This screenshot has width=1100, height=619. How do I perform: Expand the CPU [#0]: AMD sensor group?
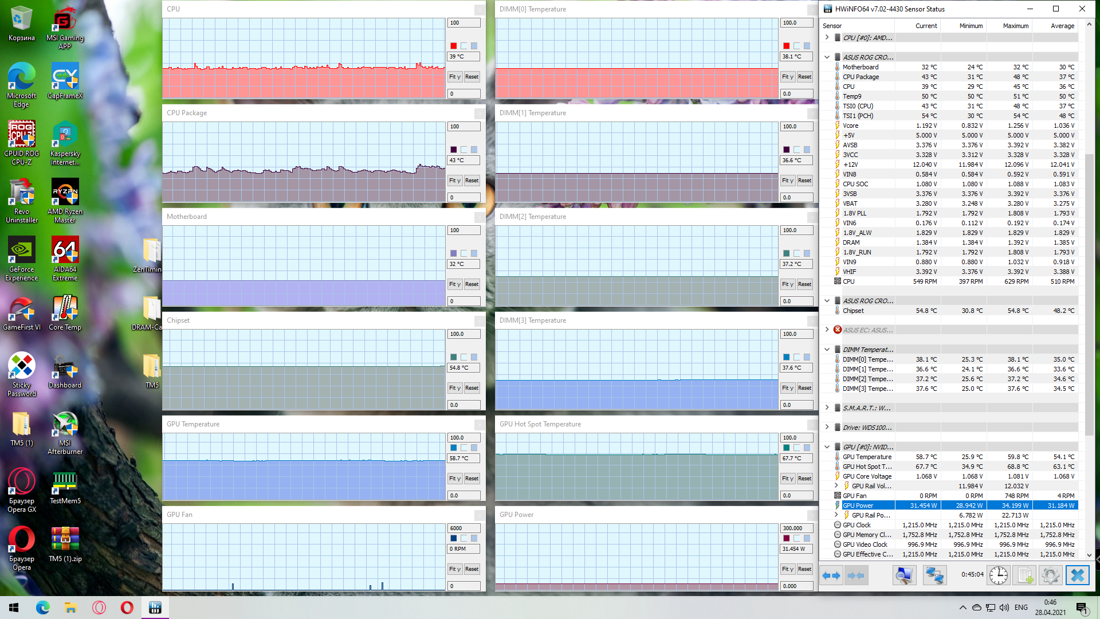point(827,38)
